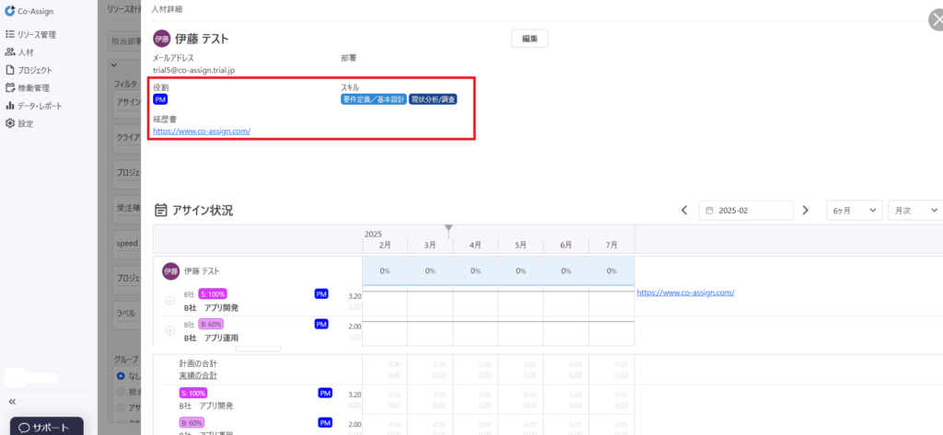Open the 経歴書 link under the profile

point(202,131)
